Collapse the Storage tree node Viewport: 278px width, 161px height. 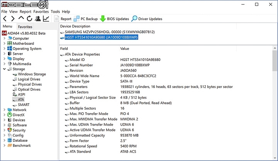(x=4, y=69)
